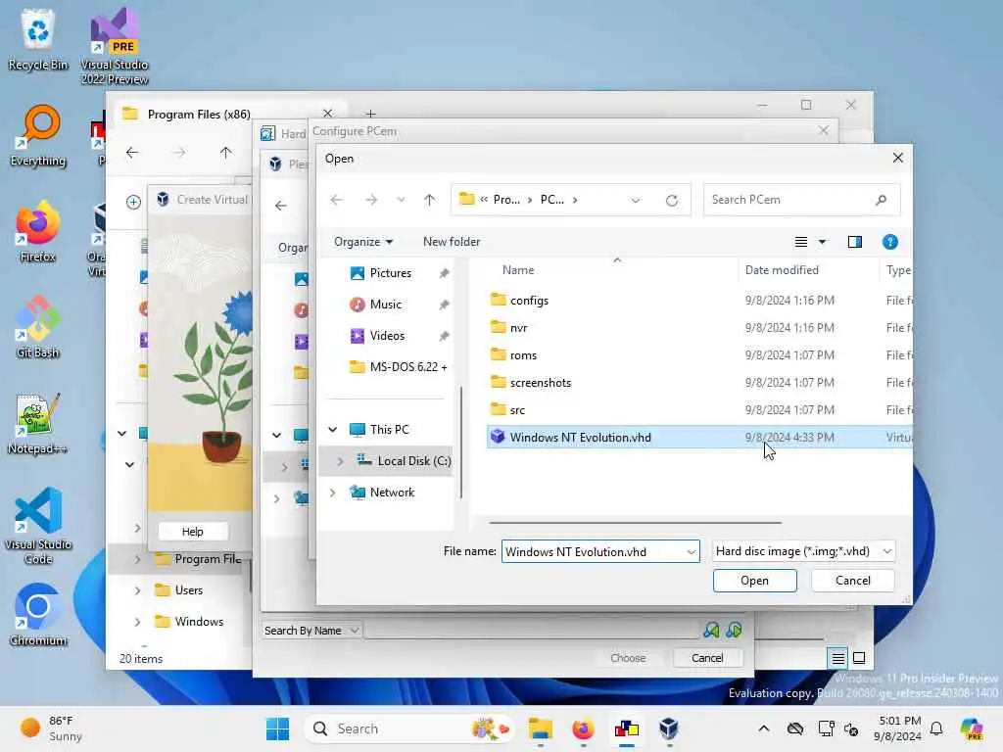This screenshot has height=752, width=1003.
Task: Click the search magnifier in Search PCem box
Action: pos(881,200)
